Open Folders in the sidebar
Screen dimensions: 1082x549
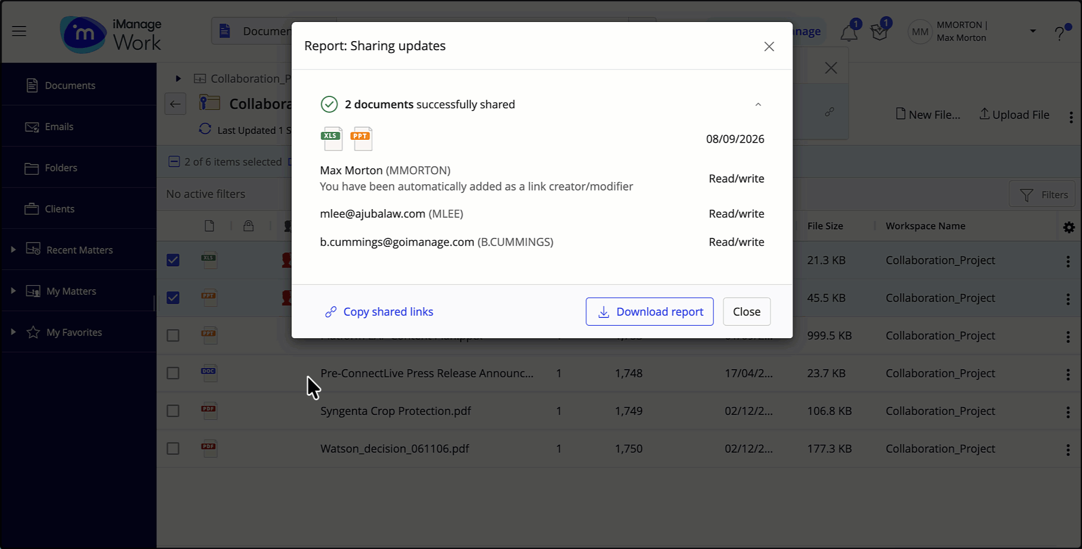tap(79, 167)
